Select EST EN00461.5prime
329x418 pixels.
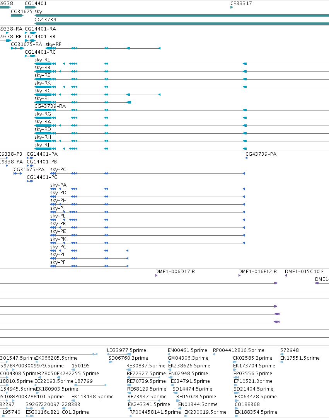pyautogui.click(x=169, y=354)
